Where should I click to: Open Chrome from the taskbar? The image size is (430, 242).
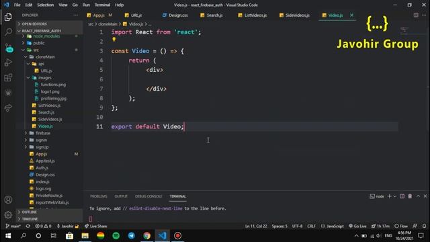[146, 236]
